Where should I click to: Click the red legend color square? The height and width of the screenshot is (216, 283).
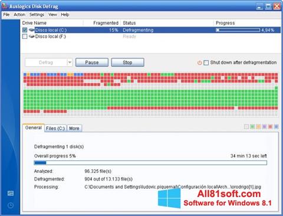(270, 127)
